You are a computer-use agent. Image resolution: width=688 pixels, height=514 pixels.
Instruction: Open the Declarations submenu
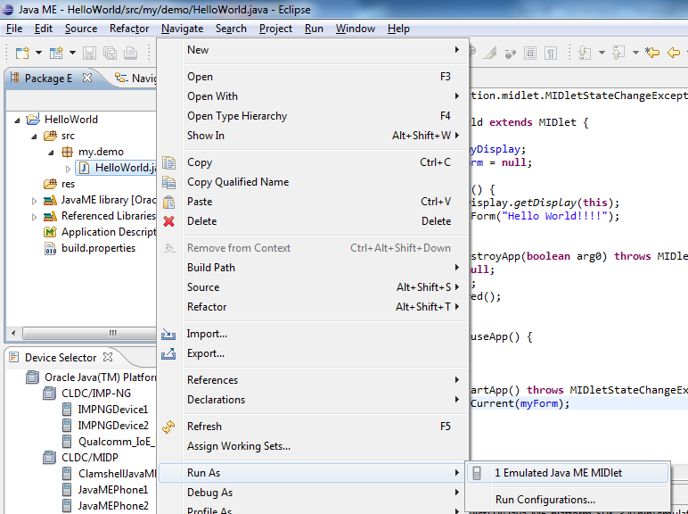point(313,400)
